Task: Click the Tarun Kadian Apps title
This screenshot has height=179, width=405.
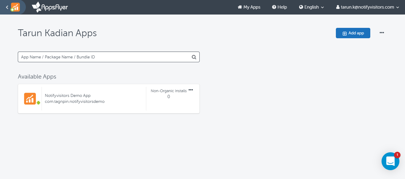Action: (57, 33)
